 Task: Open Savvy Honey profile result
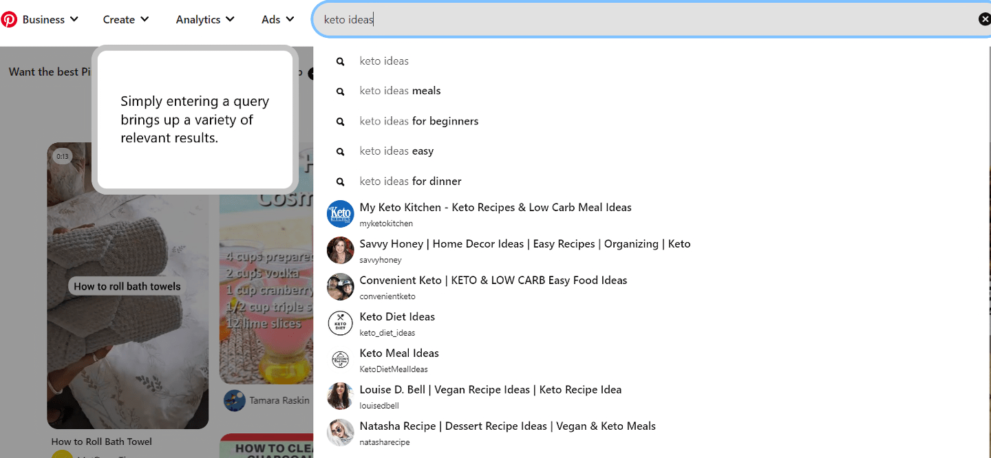click(652, 250)
